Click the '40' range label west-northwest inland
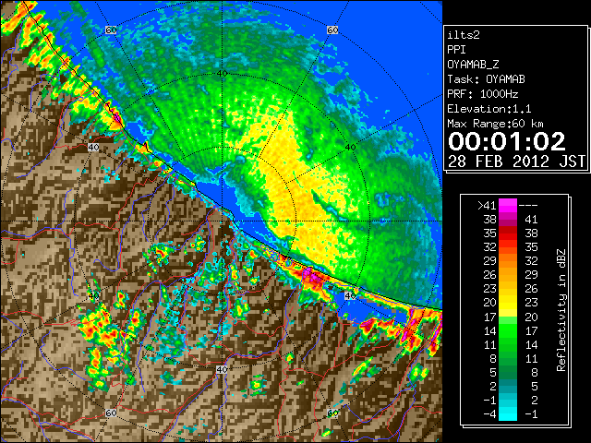Screen dimensions: 591x443 [93, 148]
